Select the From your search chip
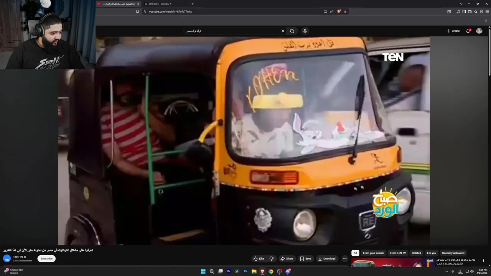Screen dimensions: 491x276 (373, 253)
